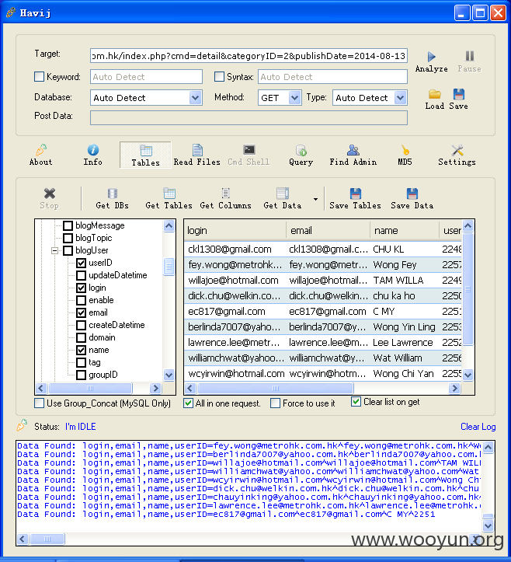Collapse the blogUser tree node
This screenshot has height=562, width=511.
(55, 250)
